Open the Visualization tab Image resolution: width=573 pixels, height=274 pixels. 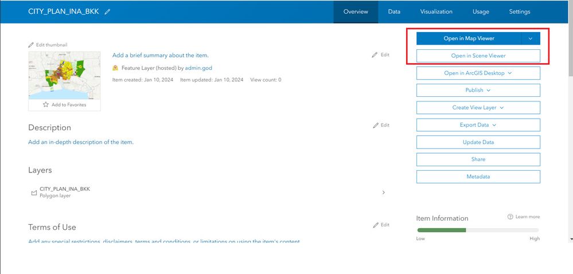pos(436,11)
